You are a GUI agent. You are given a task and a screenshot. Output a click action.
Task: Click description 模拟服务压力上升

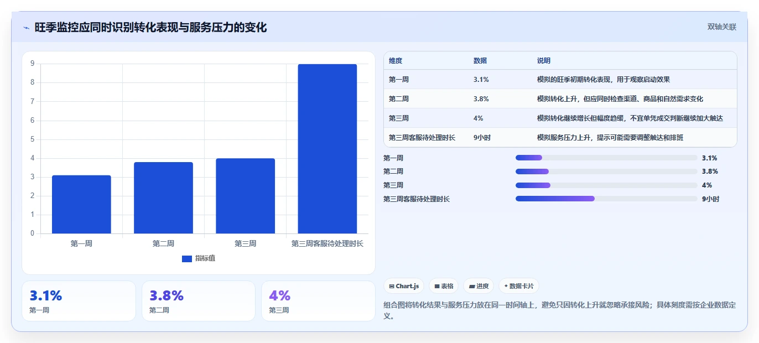click(x=610, y=138)
